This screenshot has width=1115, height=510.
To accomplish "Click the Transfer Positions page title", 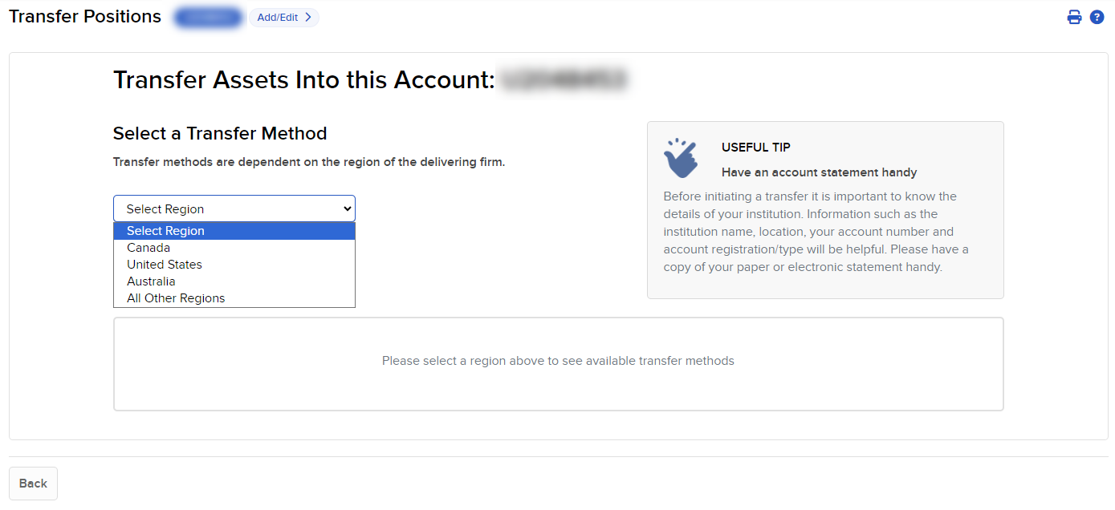I will [x=84, y=16].
